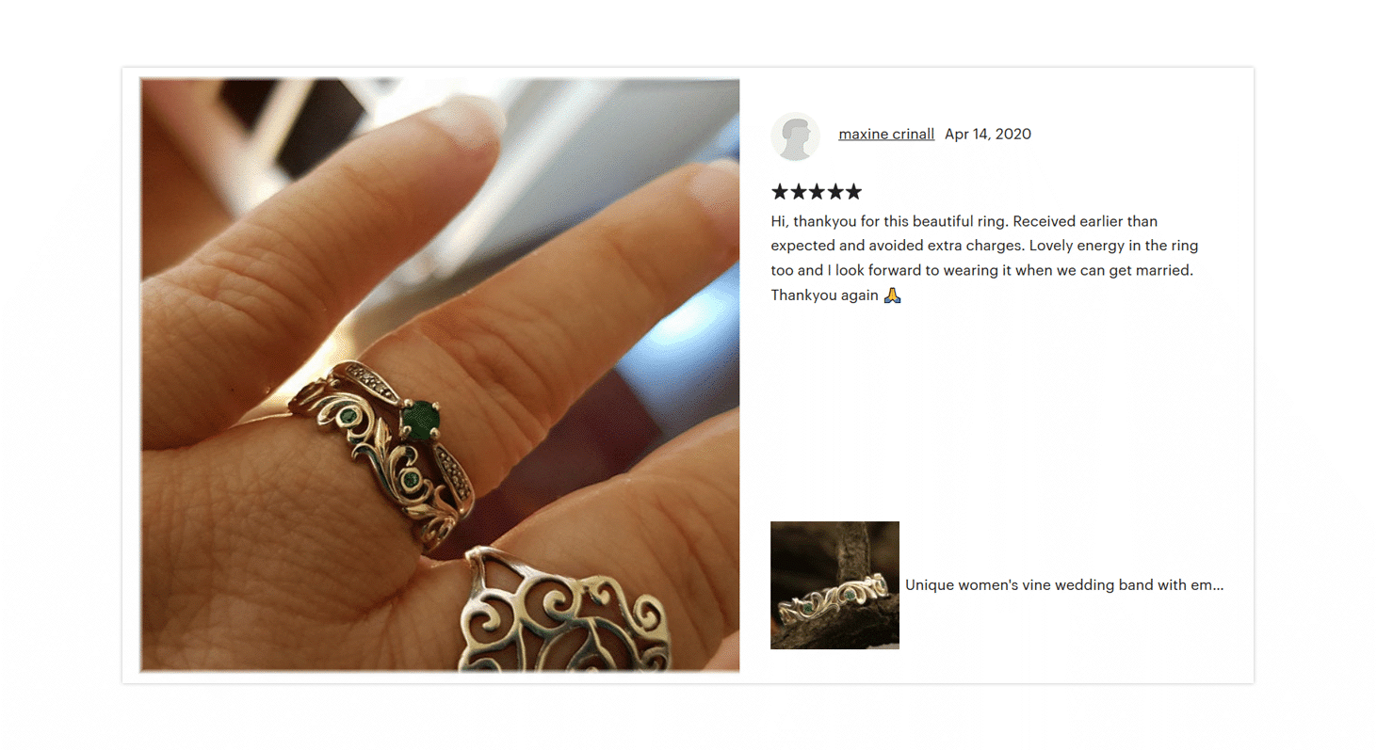Screen dimensions: 1377x750
Task: Click the index fingernail in the review photo
Action: (464, 120)
